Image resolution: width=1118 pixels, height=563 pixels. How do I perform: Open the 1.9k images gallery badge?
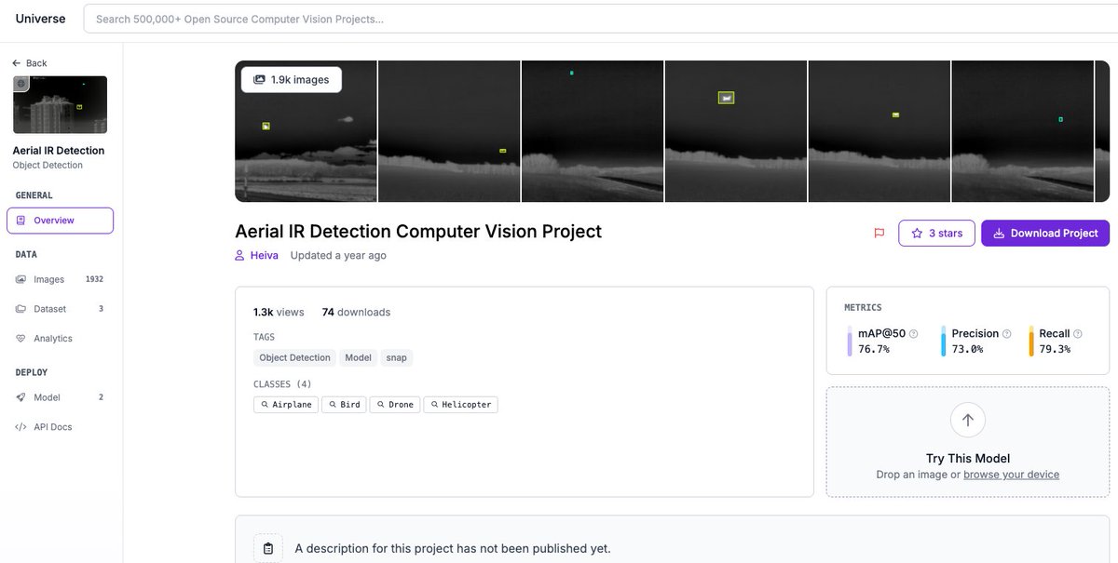click(292, 80)
